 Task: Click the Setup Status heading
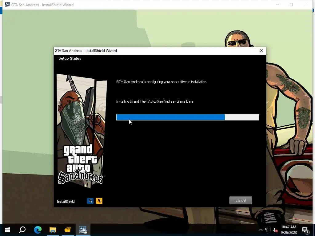70,58
